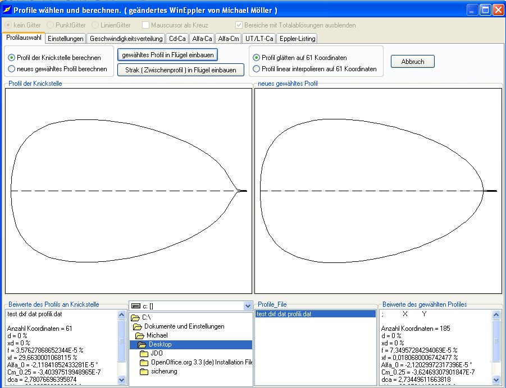
Task: Enable 'Mauscursor als Kreuz' checkbox
Action: click(x=146, y=25)
